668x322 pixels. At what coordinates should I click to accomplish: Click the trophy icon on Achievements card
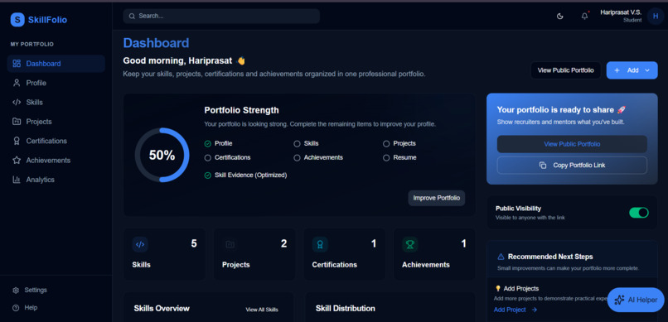[x=409, y=244]
